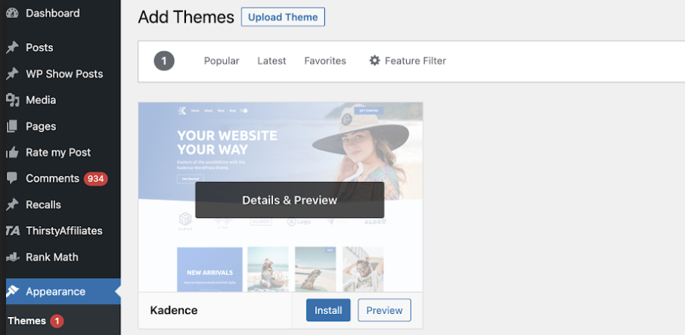This screenshot has width=685, height=335.
Task: Click the WP Show Posts pin icon
Action: click(12, 74)
